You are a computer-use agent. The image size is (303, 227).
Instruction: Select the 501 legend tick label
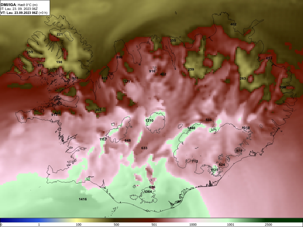pyautogui.click(x=154, y=225)
